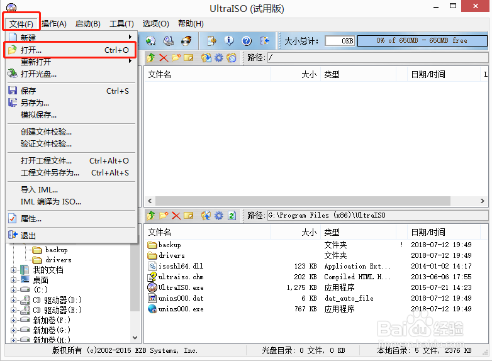
Task: Open the 帮助(H) menu
Action: (x=191, y=24)
